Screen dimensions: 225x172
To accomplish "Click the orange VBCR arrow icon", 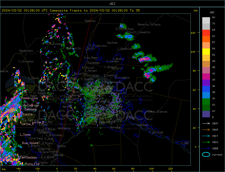I will (x=206, y=130).
